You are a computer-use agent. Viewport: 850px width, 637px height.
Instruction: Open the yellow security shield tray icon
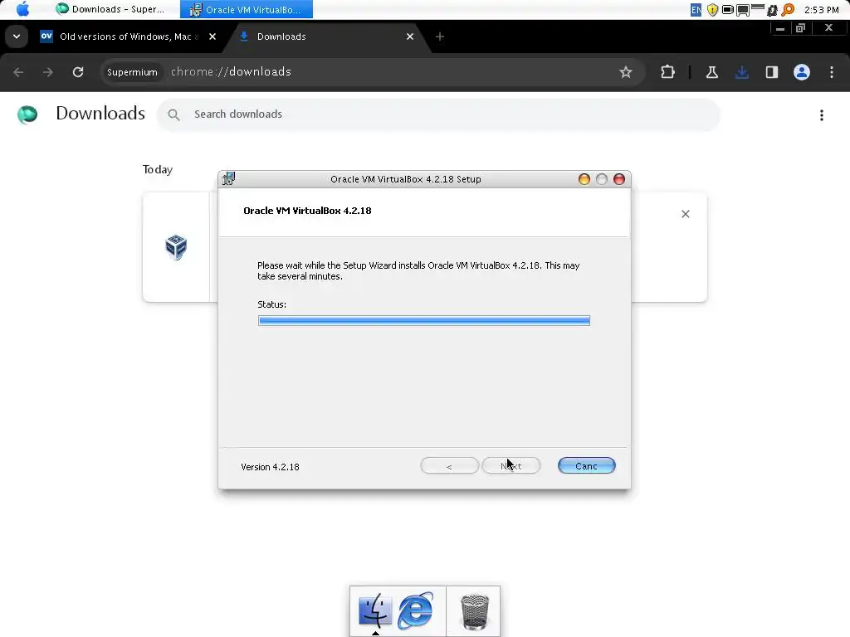pos(712,10)
